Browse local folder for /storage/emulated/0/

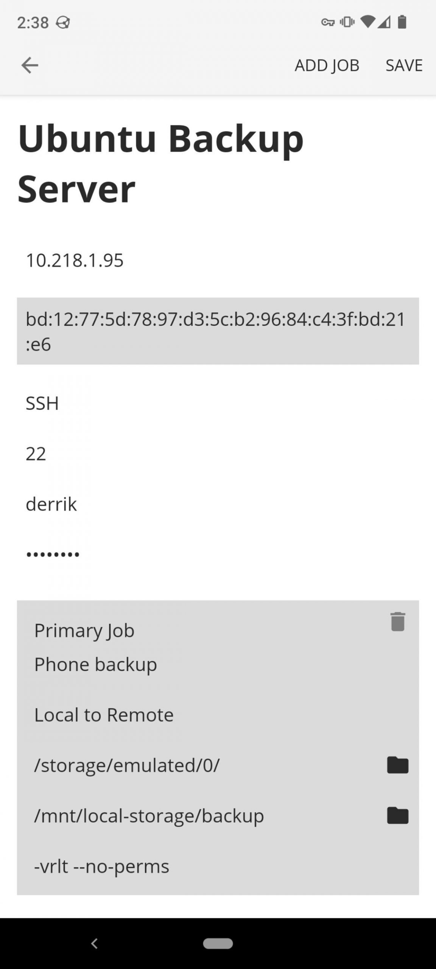397,765
